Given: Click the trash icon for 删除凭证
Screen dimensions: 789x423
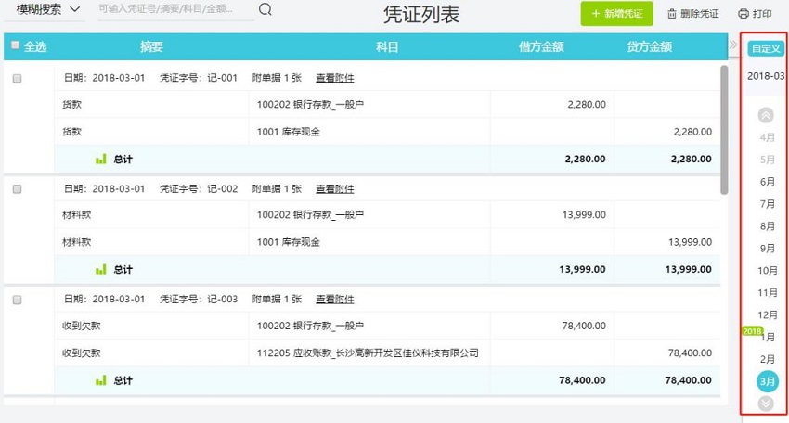Looking at the screenshot, I should 672,14.
